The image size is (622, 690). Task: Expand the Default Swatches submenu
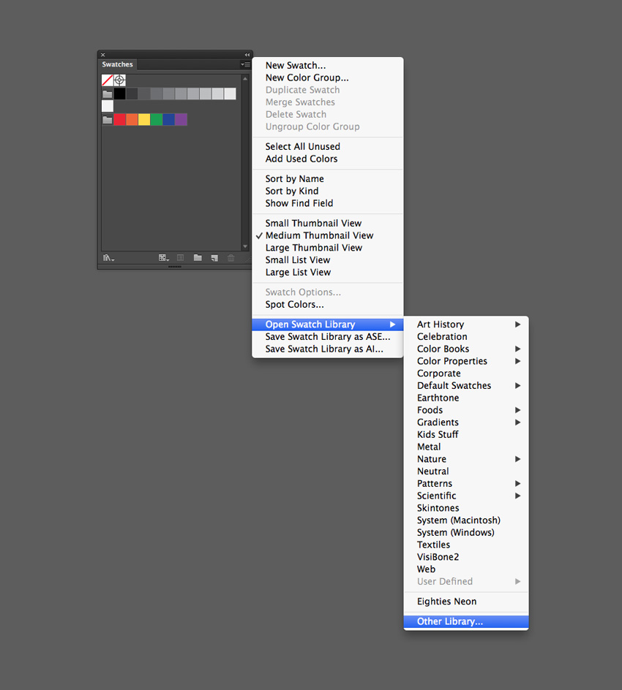coord(466,386)
